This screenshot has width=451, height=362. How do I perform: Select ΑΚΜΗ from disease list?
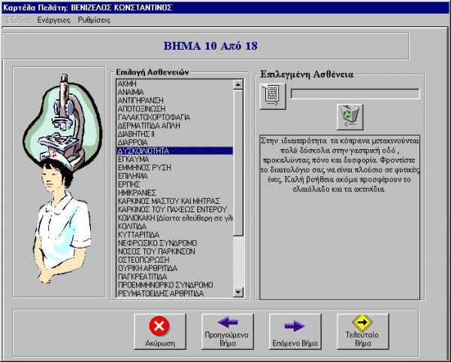pos(127,84)
